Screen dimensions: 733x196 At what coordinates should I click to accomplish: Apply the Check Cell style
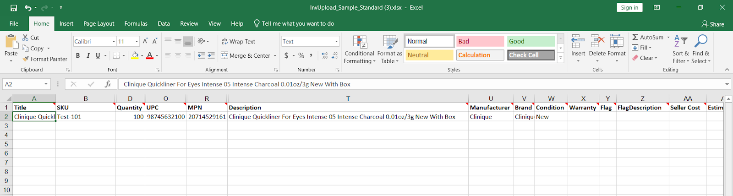pos(531,55)
